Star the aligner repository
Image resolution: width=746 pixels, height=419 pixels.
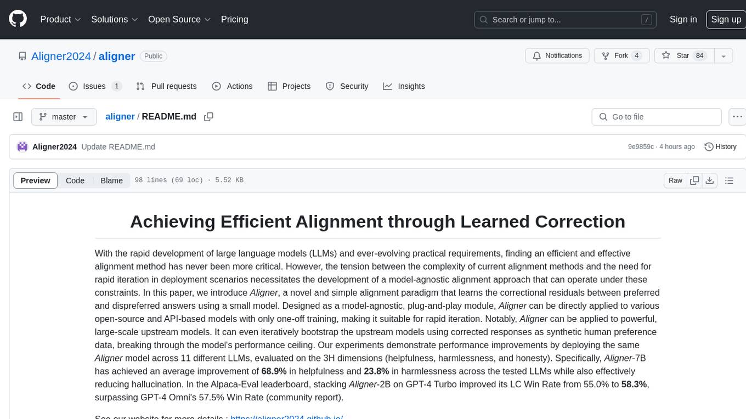pyautogui.click(x=683, y=56)
